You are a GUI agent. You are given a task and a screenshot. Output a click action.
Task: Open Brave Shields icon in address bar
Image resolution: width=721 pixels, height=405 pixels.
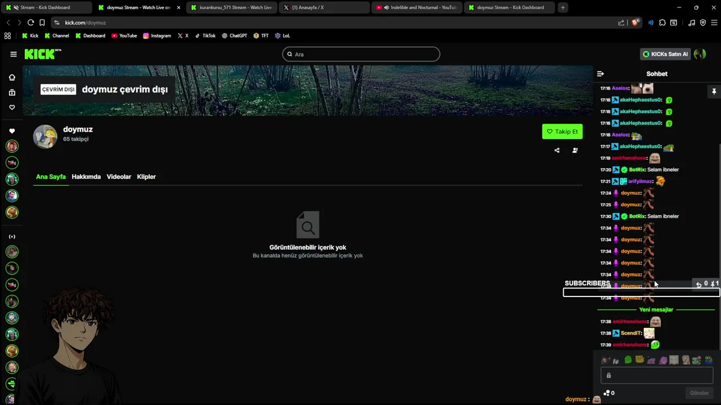(635, 22)
